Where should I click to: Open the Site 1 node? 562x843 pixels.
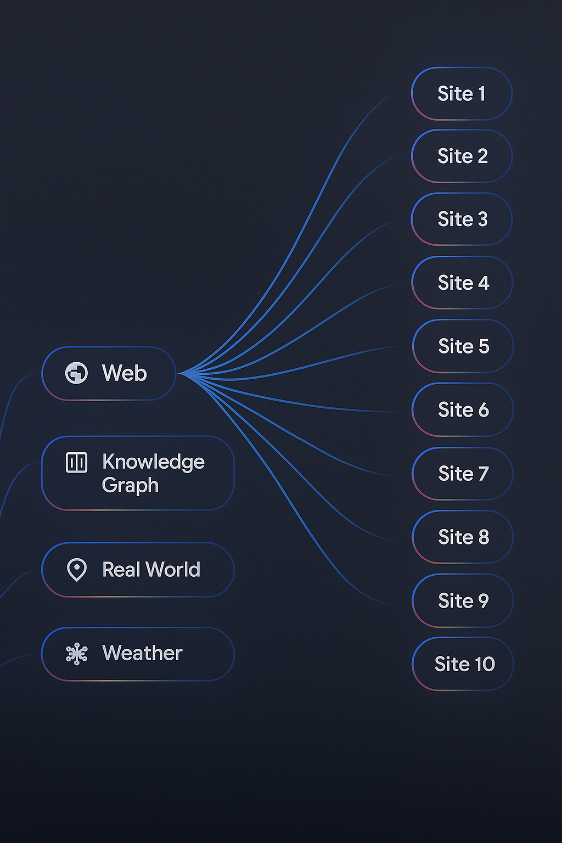click(462, 94)
